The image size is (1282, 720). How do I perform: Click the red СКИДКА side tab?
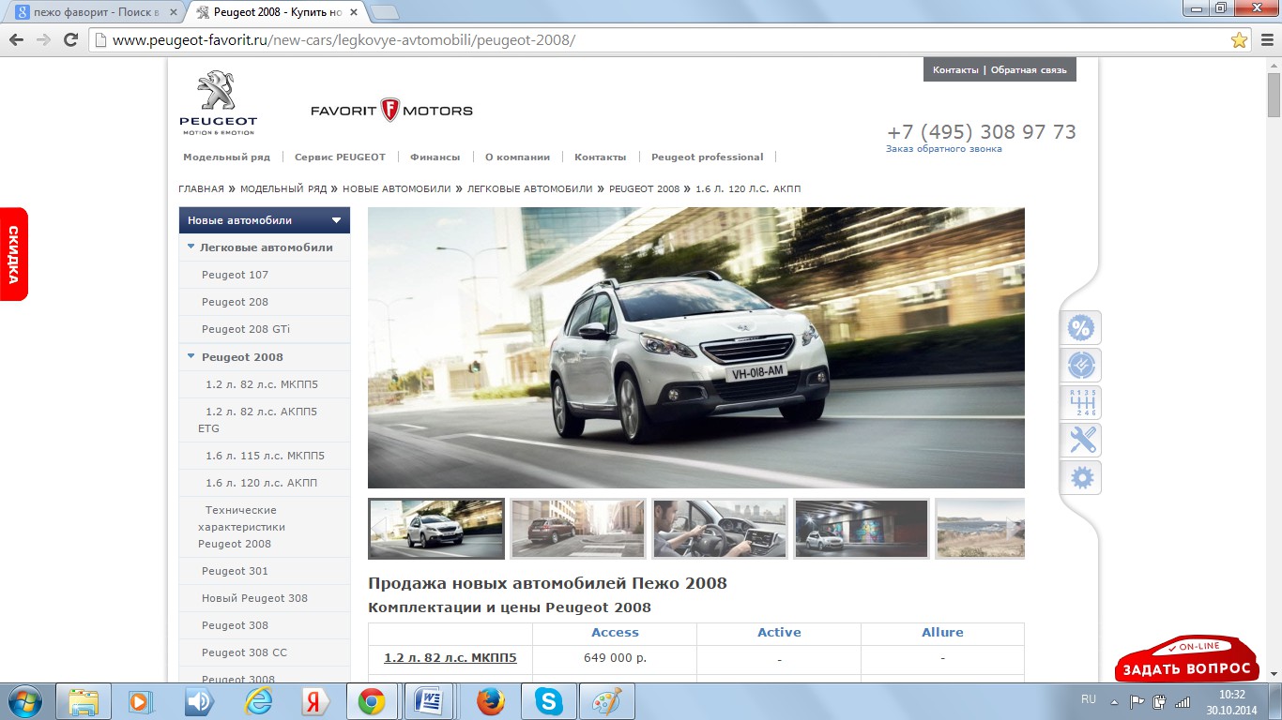(x=13, y=254)
